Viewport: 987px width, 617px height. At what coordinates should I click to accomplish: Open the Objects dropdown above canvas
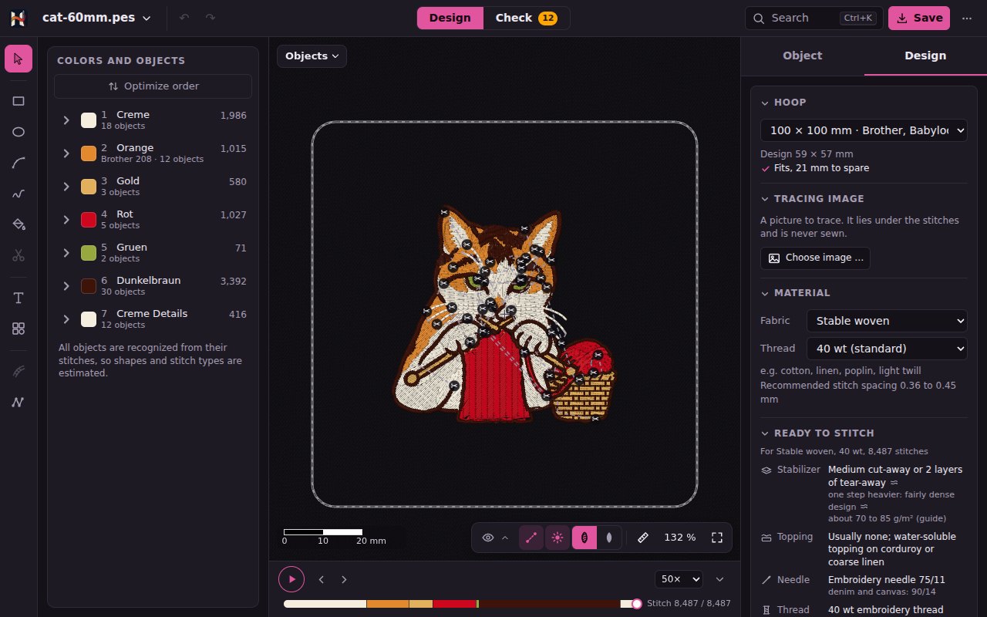(x=312, y=56)
